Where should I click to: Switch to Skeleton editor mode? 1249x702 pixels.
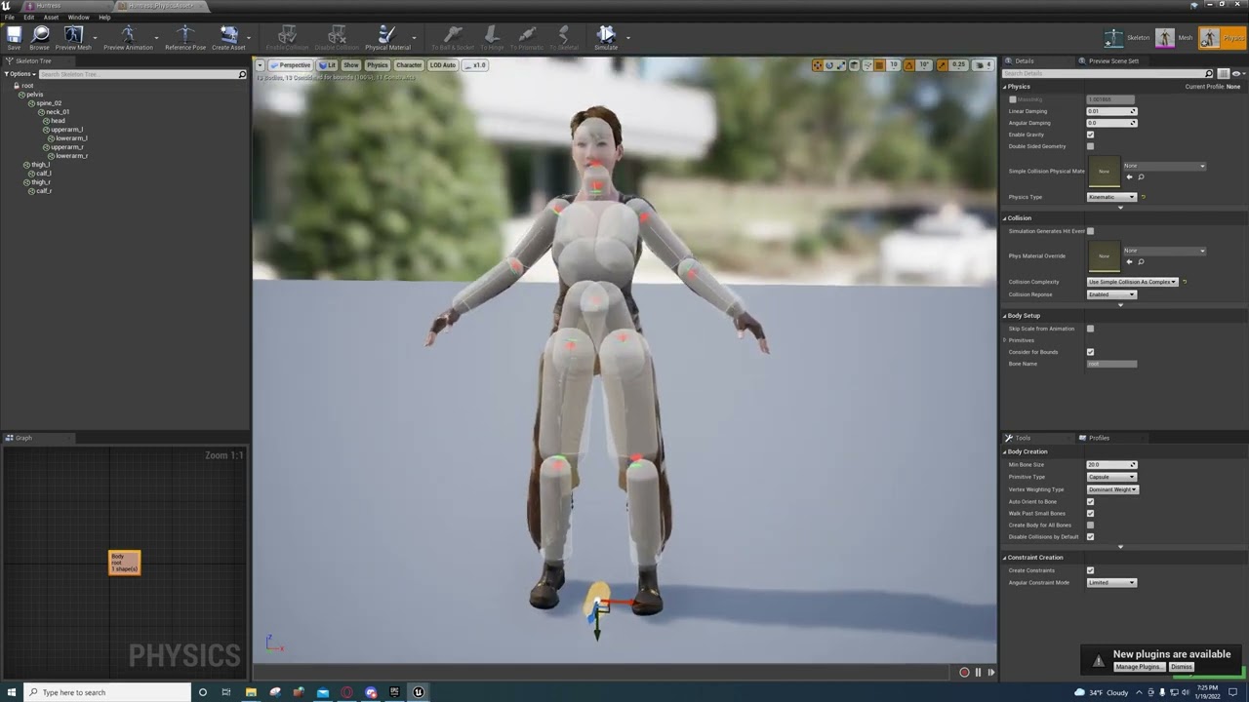(x=1128, y=38)
